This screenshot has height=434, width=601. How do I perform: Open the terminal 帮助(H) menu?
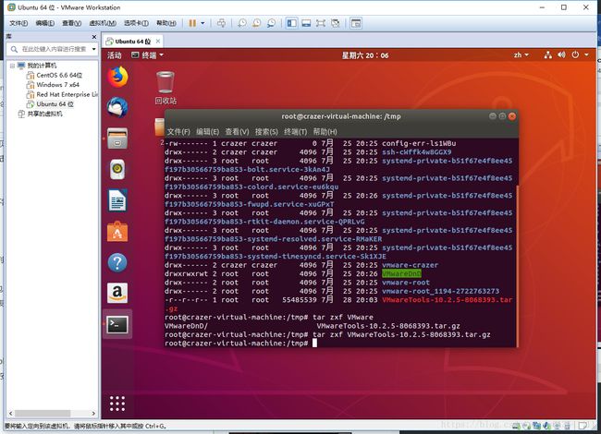[325, 132]
